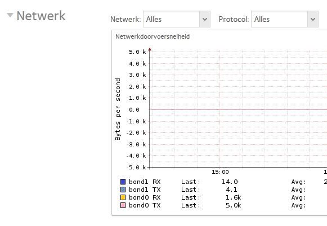Image resolution: width=327 pixels, height=226 pixels.
Task: Click the bond1 RX legend label
Action: click(x=145, y=182)
